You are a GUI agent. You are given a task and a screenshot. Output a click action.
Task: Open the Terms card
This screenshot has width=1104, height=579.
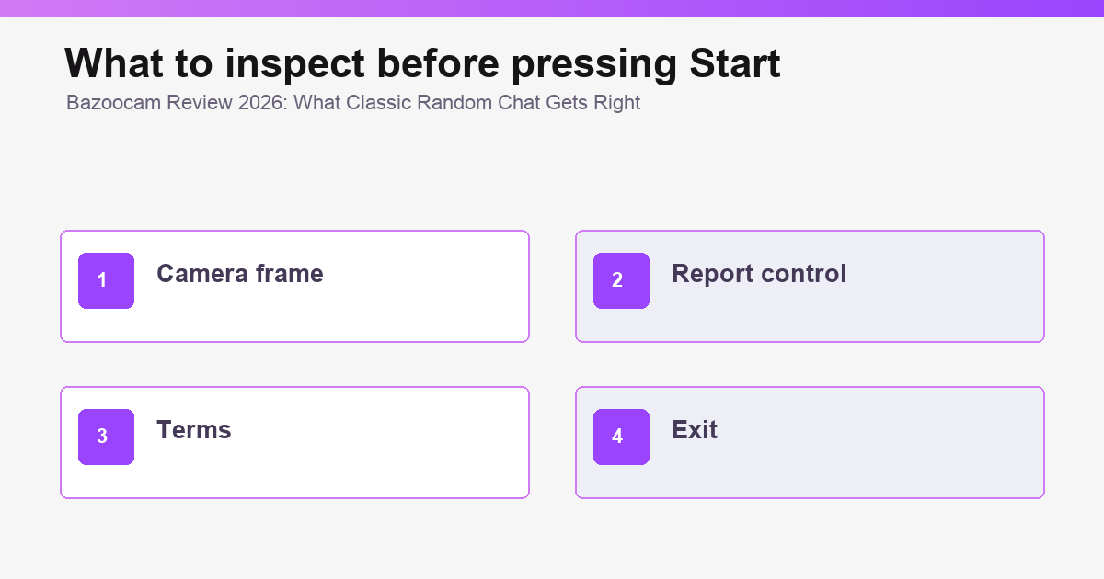point(294,442)
